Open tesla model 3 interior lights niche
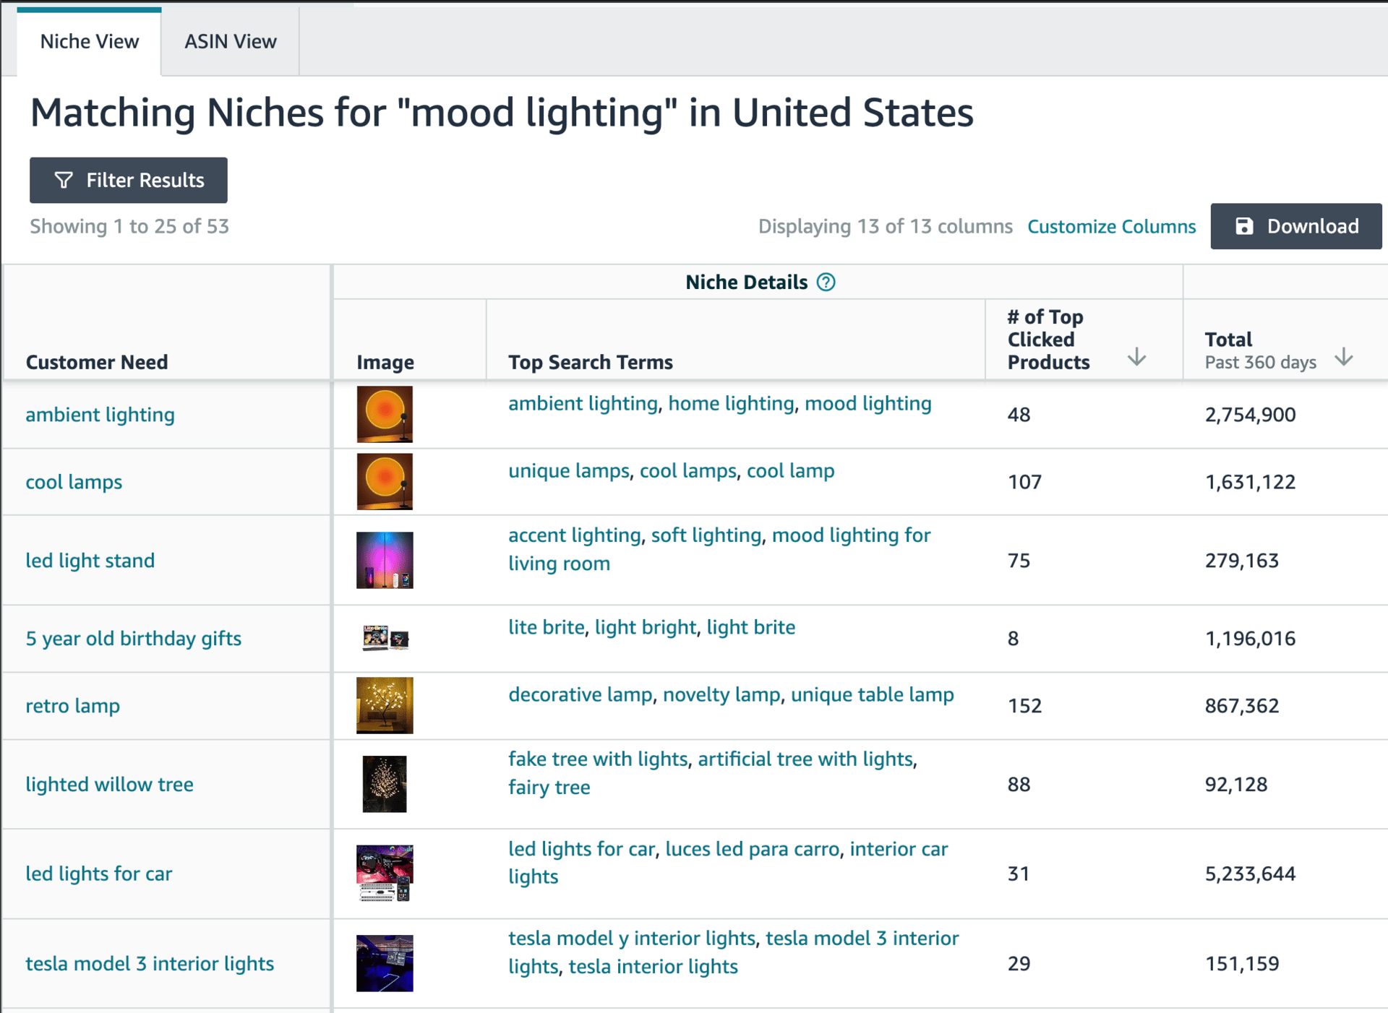Image resolution: width=1388 pixels, height=1013 pixels. [x=150, y=964]
